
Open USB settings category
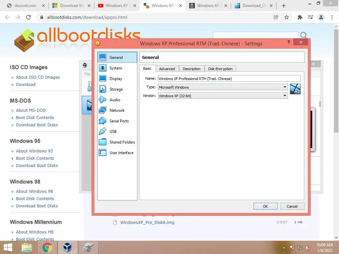tap(117, 132)
